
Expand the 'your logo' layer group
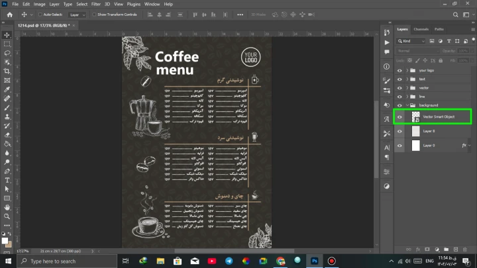click(406, 69)
